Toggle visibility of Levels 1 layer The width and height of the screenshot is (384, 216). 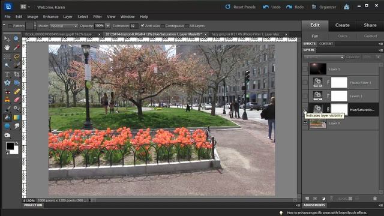click(305, 96)
